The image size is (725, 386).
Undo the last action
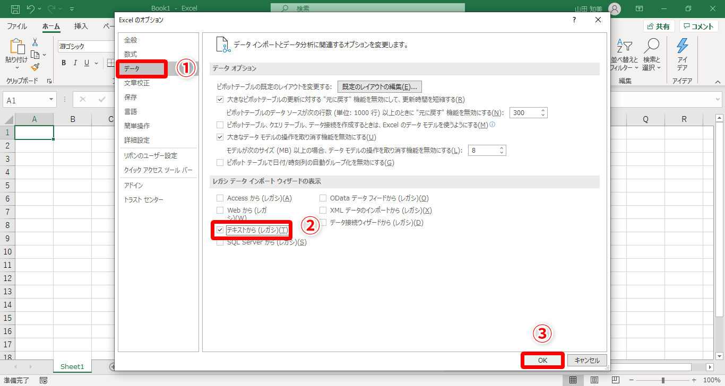coord(31,9)
